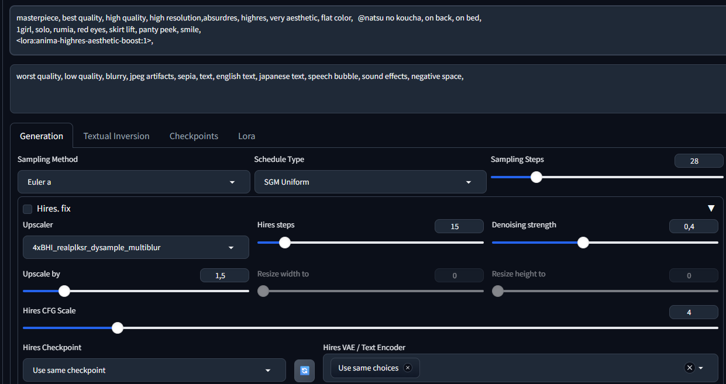This screenshot has width=726, height=384.
Task: Click the disabled Resize width to slider
Action: coord(370,291)
